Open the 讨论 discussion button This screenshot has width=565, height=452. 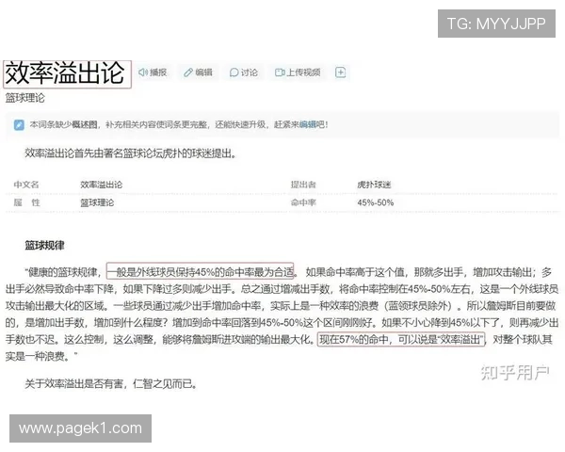pos(244,73)
